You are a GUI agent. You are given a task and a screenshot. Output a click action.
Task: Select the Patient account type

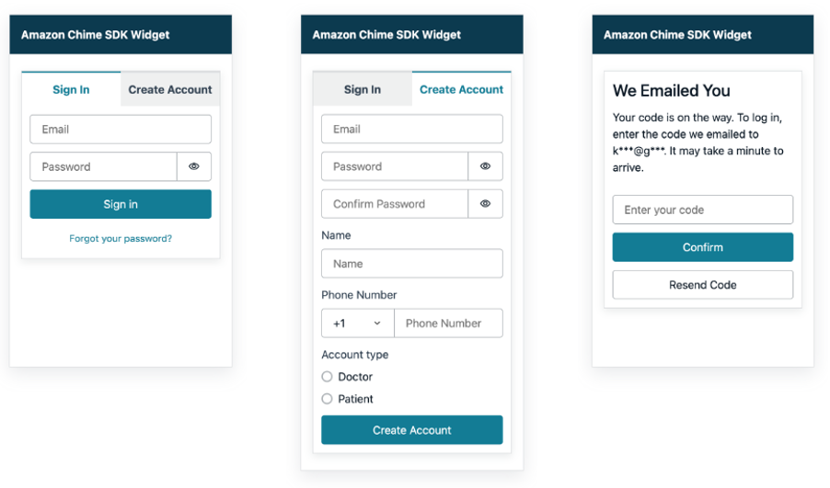point(328,399)
